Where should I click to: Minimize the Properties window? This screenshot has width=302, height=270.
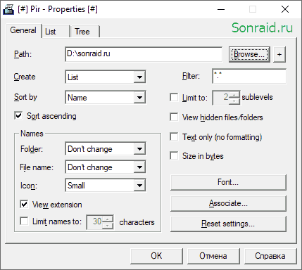(x=221, y=9)
